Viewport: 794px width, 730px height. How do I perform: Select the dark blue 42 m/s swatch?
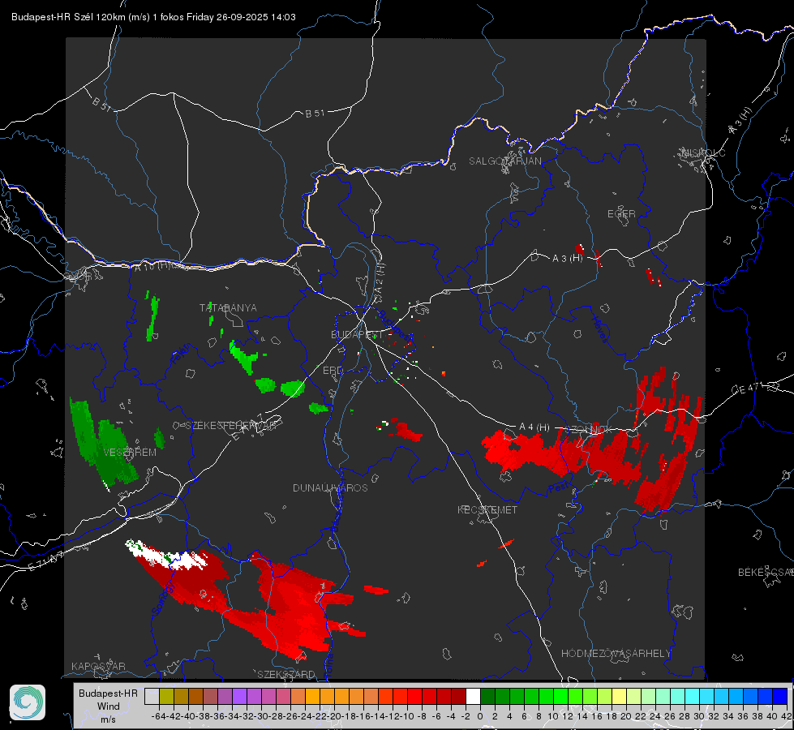click(780, 696)
